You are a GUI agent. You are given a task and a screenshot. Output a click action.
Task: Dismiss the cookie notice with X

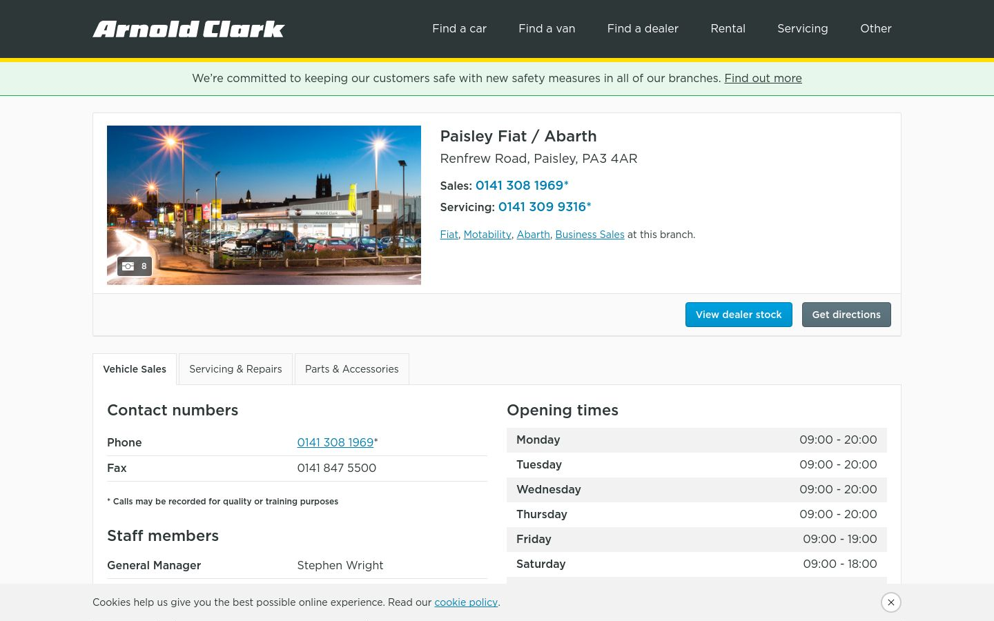coord(891,602)
